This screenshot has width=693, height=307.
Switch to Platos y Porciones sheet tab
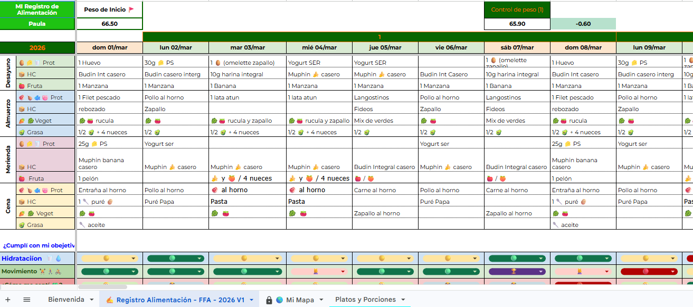(x=365, y=300)
